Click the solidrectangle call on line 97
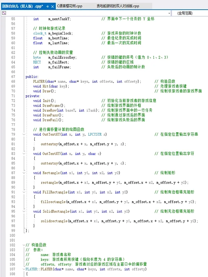Screen dimensions: 208x277 coord(54,221)
